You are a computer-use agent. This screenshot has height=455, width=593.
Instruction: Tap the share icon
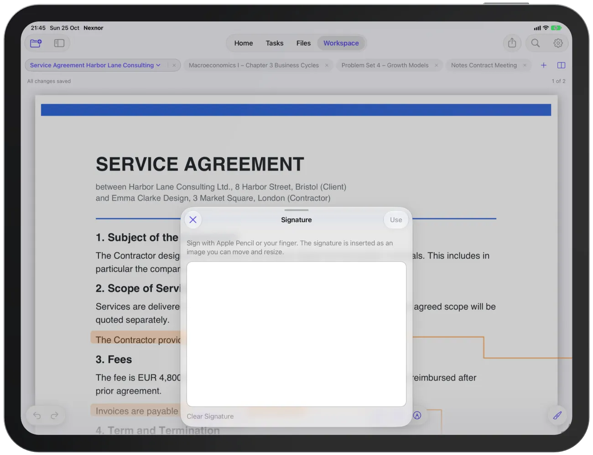pyautogui.click(x=512, y=43)
